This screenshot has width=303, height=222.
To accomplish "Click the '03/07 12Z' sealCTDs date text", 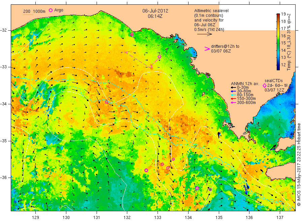I will click(274, 90).
